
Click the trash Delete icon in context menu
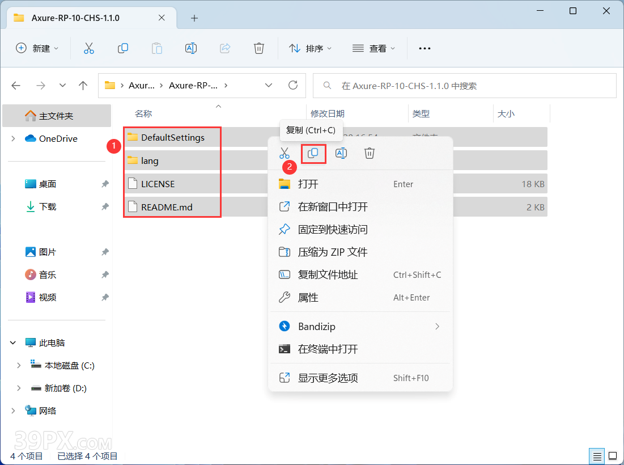point(370,153)
